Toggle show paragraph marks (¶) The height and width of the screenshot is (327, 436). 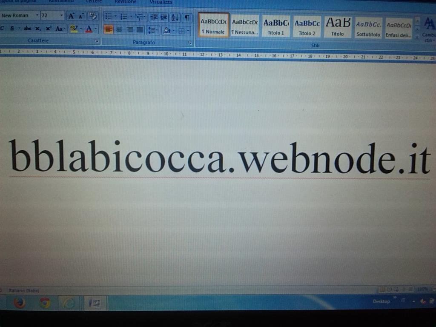pyautogui.click(x=187, y=18)
